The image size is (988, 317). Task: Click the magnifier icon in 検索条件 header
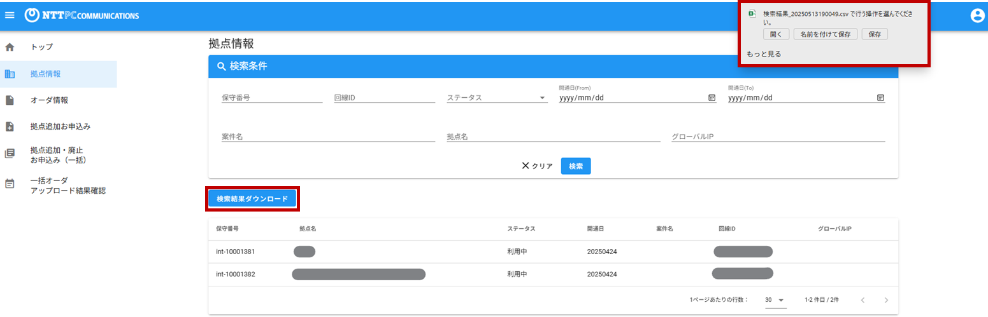click(x=222, y=66)
